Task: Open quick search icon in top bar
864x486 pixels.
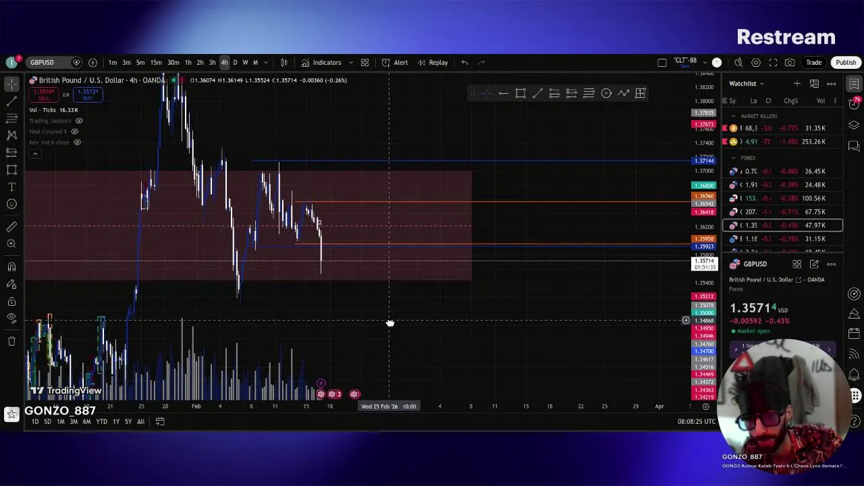Action: [738, 62]
